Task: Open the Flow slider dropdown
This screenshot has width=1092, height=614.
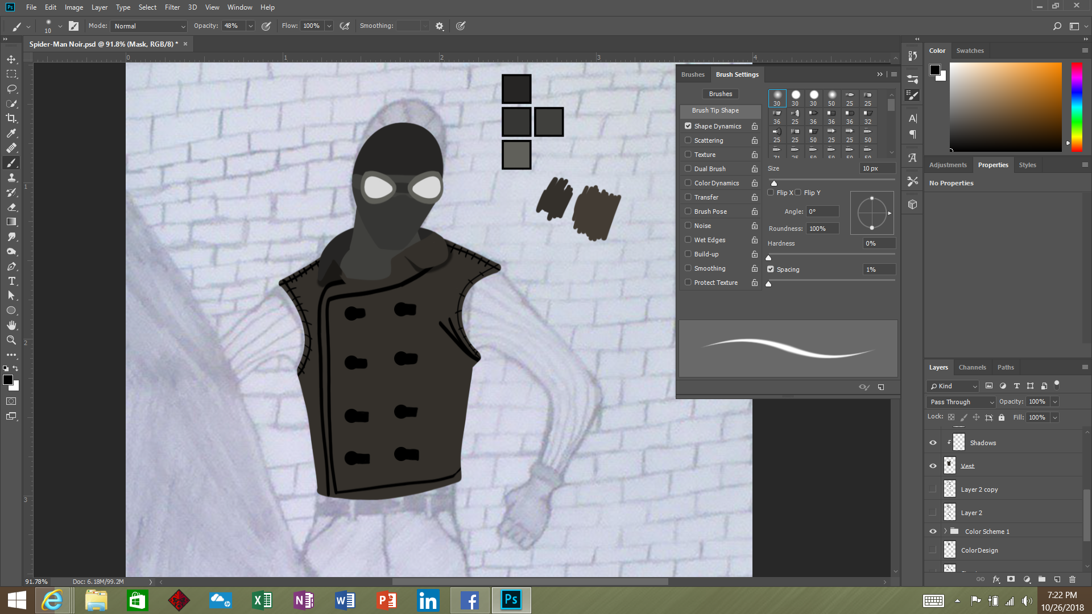Action: (x=329, y=26)
